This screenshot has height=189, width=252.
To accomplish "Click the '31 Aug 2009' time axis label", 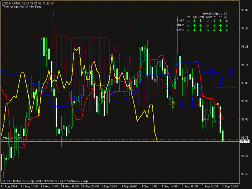I will (9, 187).
